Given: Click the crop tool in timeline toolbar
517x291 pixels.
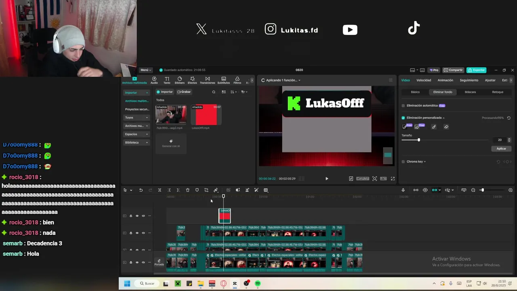Looking at the screenshot, I should (x=206, y=190).
